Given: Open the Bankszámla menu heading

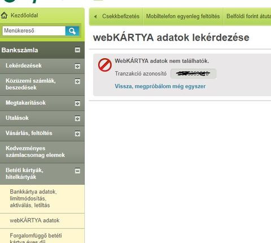Looking at the screenshot, I should 20,50.
